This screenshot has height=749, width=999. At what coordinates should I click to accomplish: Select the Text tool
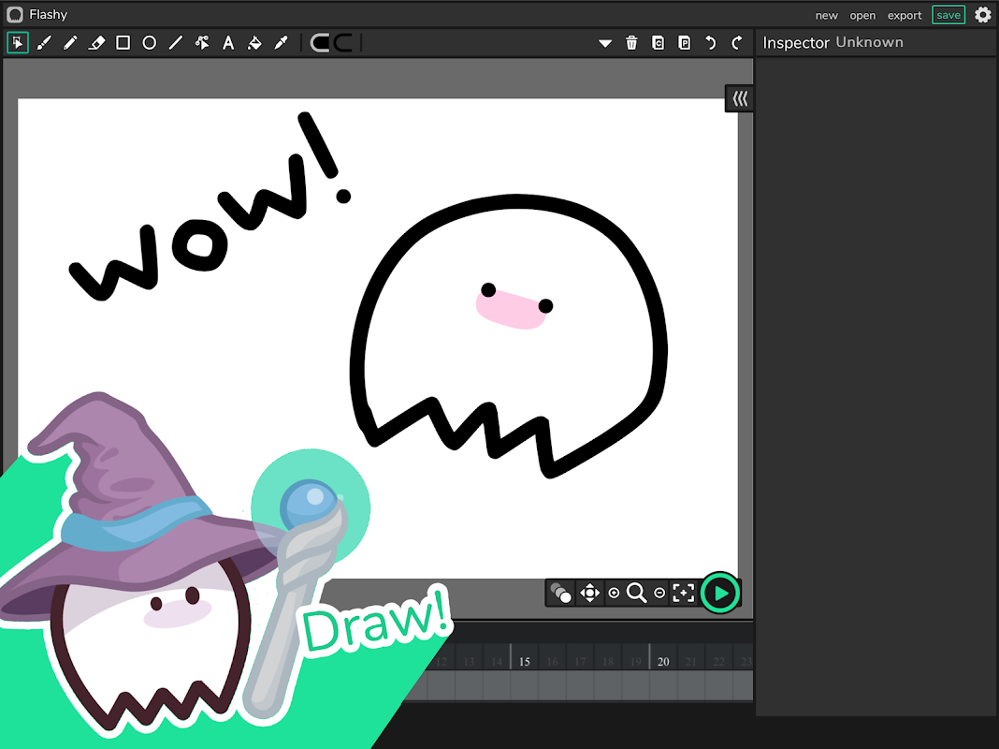[x=228, y=43]
